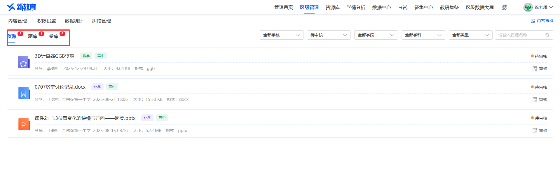Screen dimensions: 560x195
Task: Click the 新教育 logo
Action: click(21, 7)
